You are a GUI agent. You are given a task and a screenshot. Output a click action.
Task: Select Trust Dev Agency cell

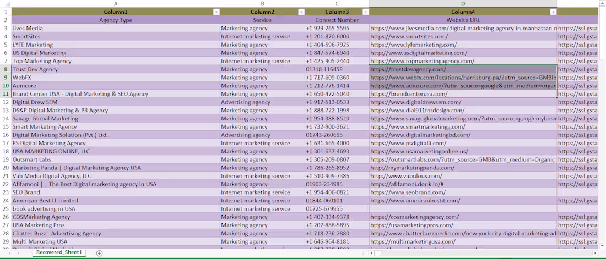tap(116, 69)
